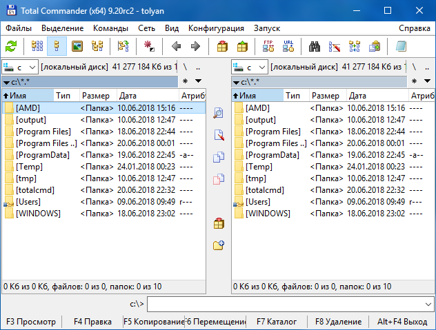
Task: Click the green refresh panel icon
Action: click(x=11, y=46)
